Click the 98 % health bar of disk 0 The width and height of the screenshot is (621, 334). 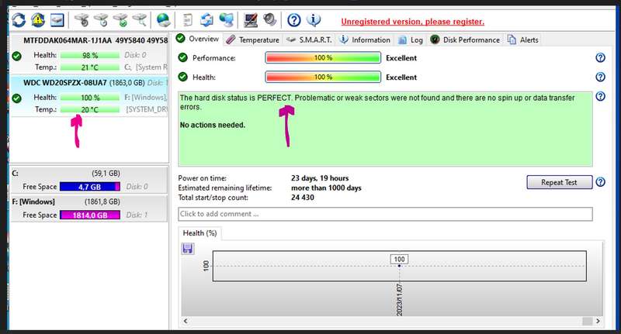(x=90, y=55)
